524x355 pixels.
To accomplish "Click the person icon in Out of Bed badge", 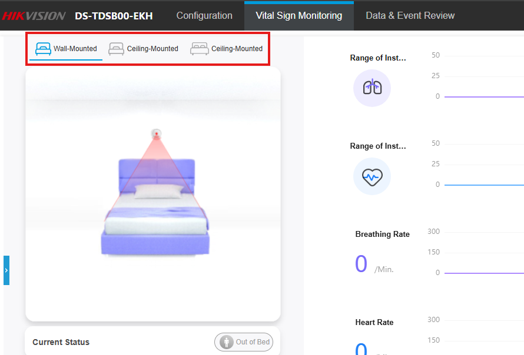I will coord(226,342).
